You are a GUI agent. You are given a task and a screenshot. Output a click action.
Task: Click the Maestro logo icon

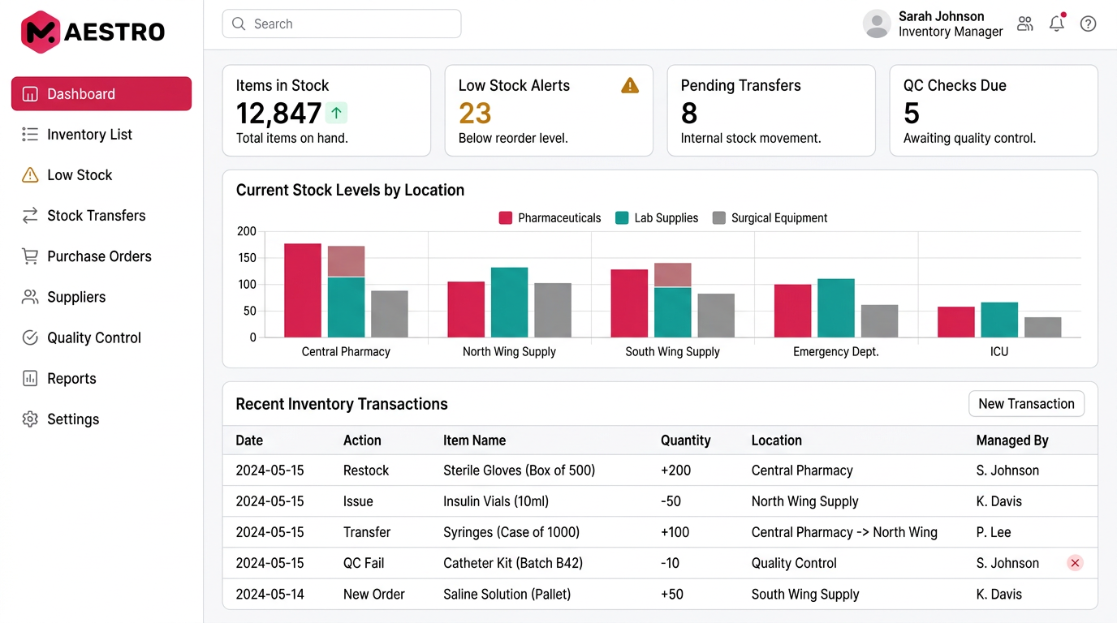pyautogui.click(x=41, y=32)
